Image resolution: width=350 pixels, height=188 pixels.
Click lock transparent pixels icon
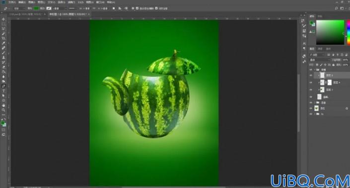click(317, 65)
